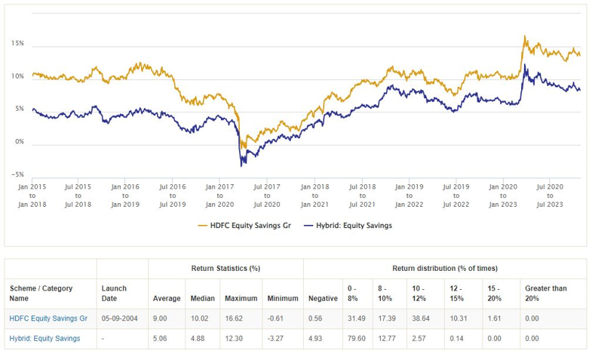Image resolution: width=592 pixels, height=357 pixels.
Task: Click the Jan 2019 to Jan 2022 axis label
Action: tap(409, 195)
